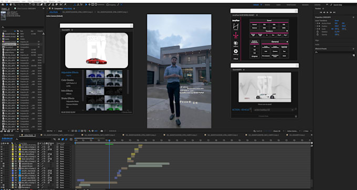Toggle hide shy layers switch
The width and height of the screenshot is (357, 190).
point(59,139)
